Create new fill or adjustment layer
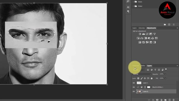 pyautogui.click(x=161, y=100)
